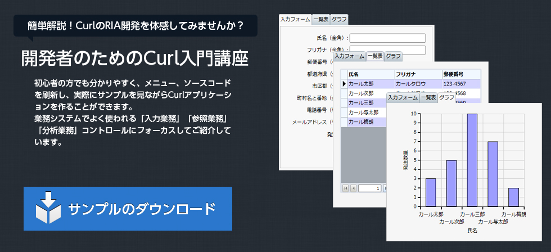Image resolution: width=551 pixels, height=252 pixels.
Task: Switch to 一覧表 tab in chart window
Action: 428,97
